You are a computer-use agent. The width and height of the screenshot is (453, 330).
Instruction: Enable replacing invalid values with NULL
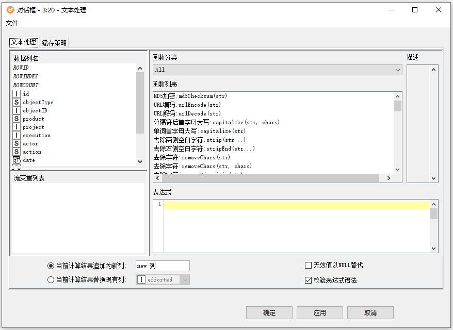pyautogui.click(x=308, y=266)
